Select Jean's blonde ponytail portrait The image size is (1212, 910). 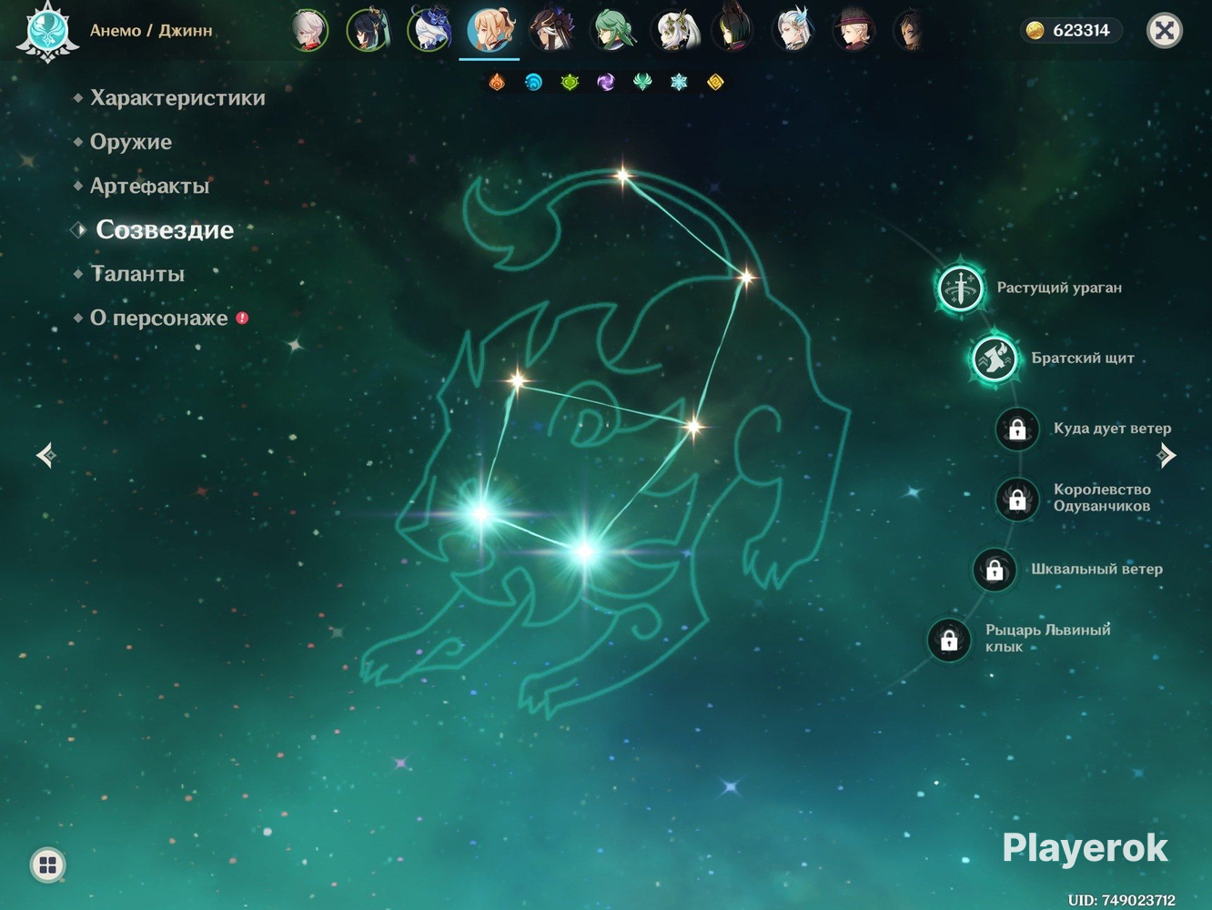click(x=490, y=30)
